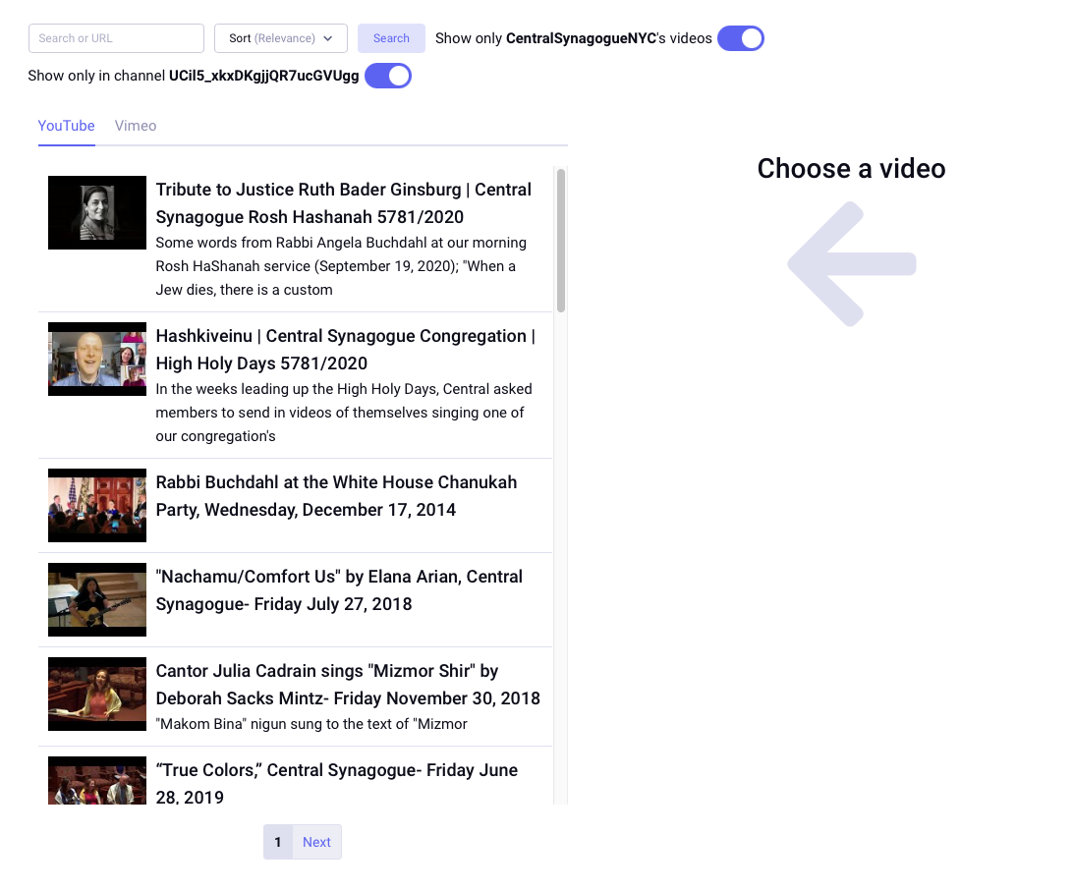The width and height of the screenshot is (1073, 891).
Task: Open the Nachamu/Comfort Us video thumbnail
Action: click(x=97, y=600)
